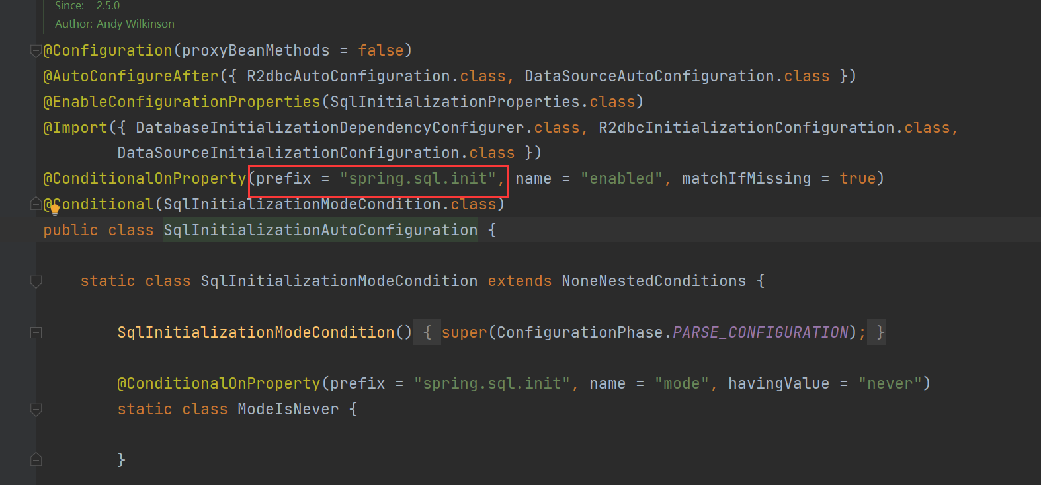Click the PARSE_CONFIGURATION constant
This screenshot has height=485, width=1041.
(761, 332)
